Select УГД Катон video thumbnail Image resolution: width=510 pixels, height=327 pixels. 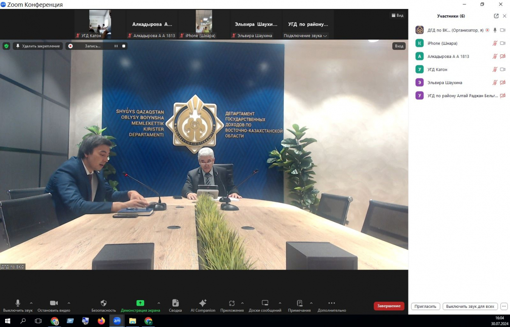100,24
